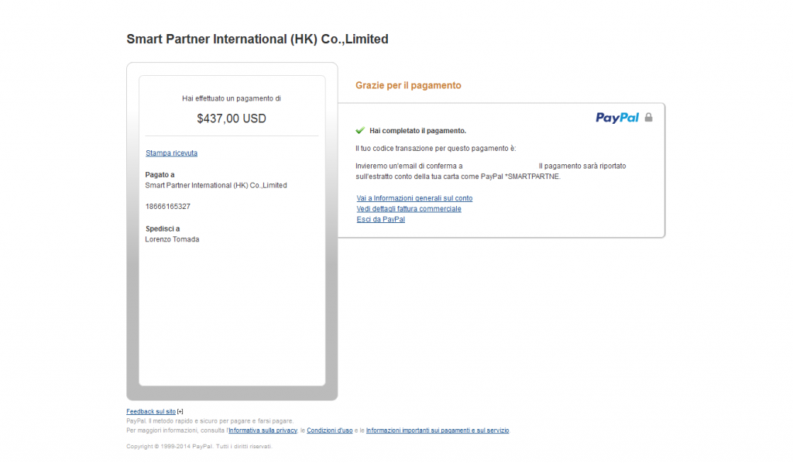793x463 pixels.
Task: Click the Pagato a merchant name
Action: [215, 185]
